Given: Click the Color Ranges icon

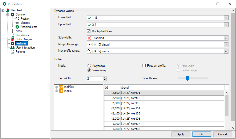Looking at the screenshot, I should (x=12, y=39).
